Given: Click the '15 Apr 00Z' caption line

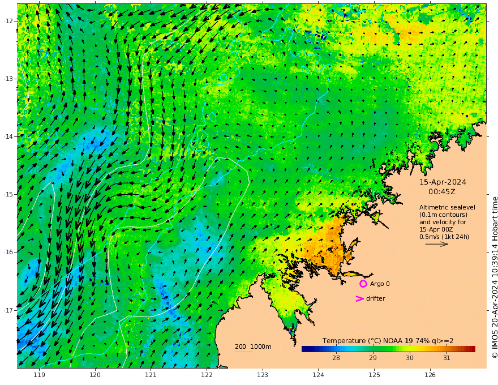Looking at the screenshot, I should tap(436, 229).
